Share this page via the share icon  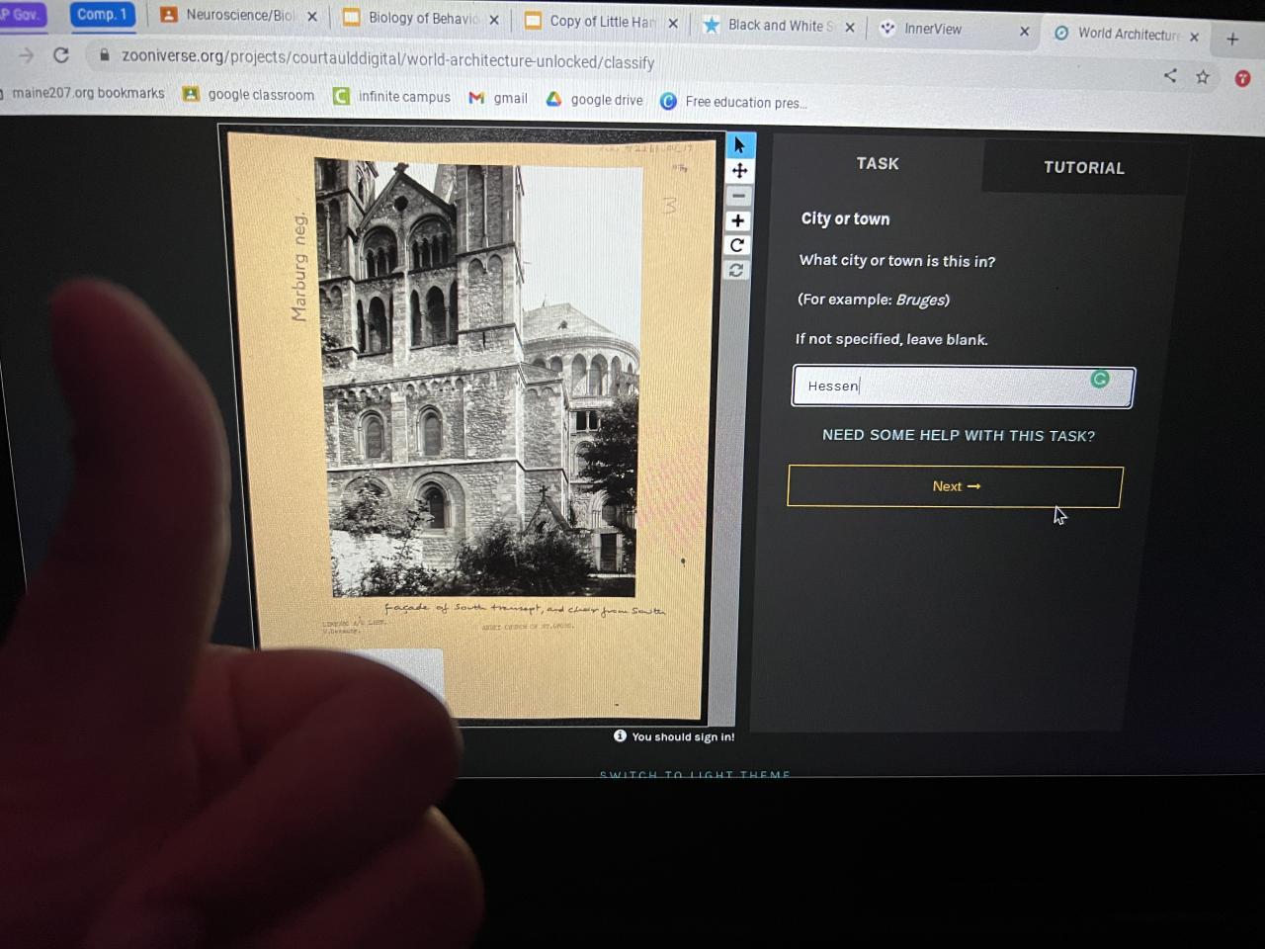point(1170,76)
